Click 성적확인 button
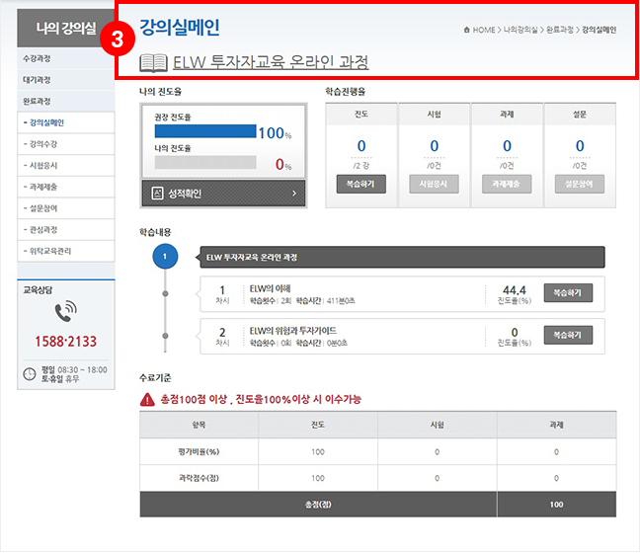 (223, 193)
